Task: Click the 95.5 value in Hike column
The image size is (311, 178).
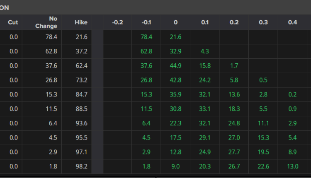Action: (x=82, y=138)
